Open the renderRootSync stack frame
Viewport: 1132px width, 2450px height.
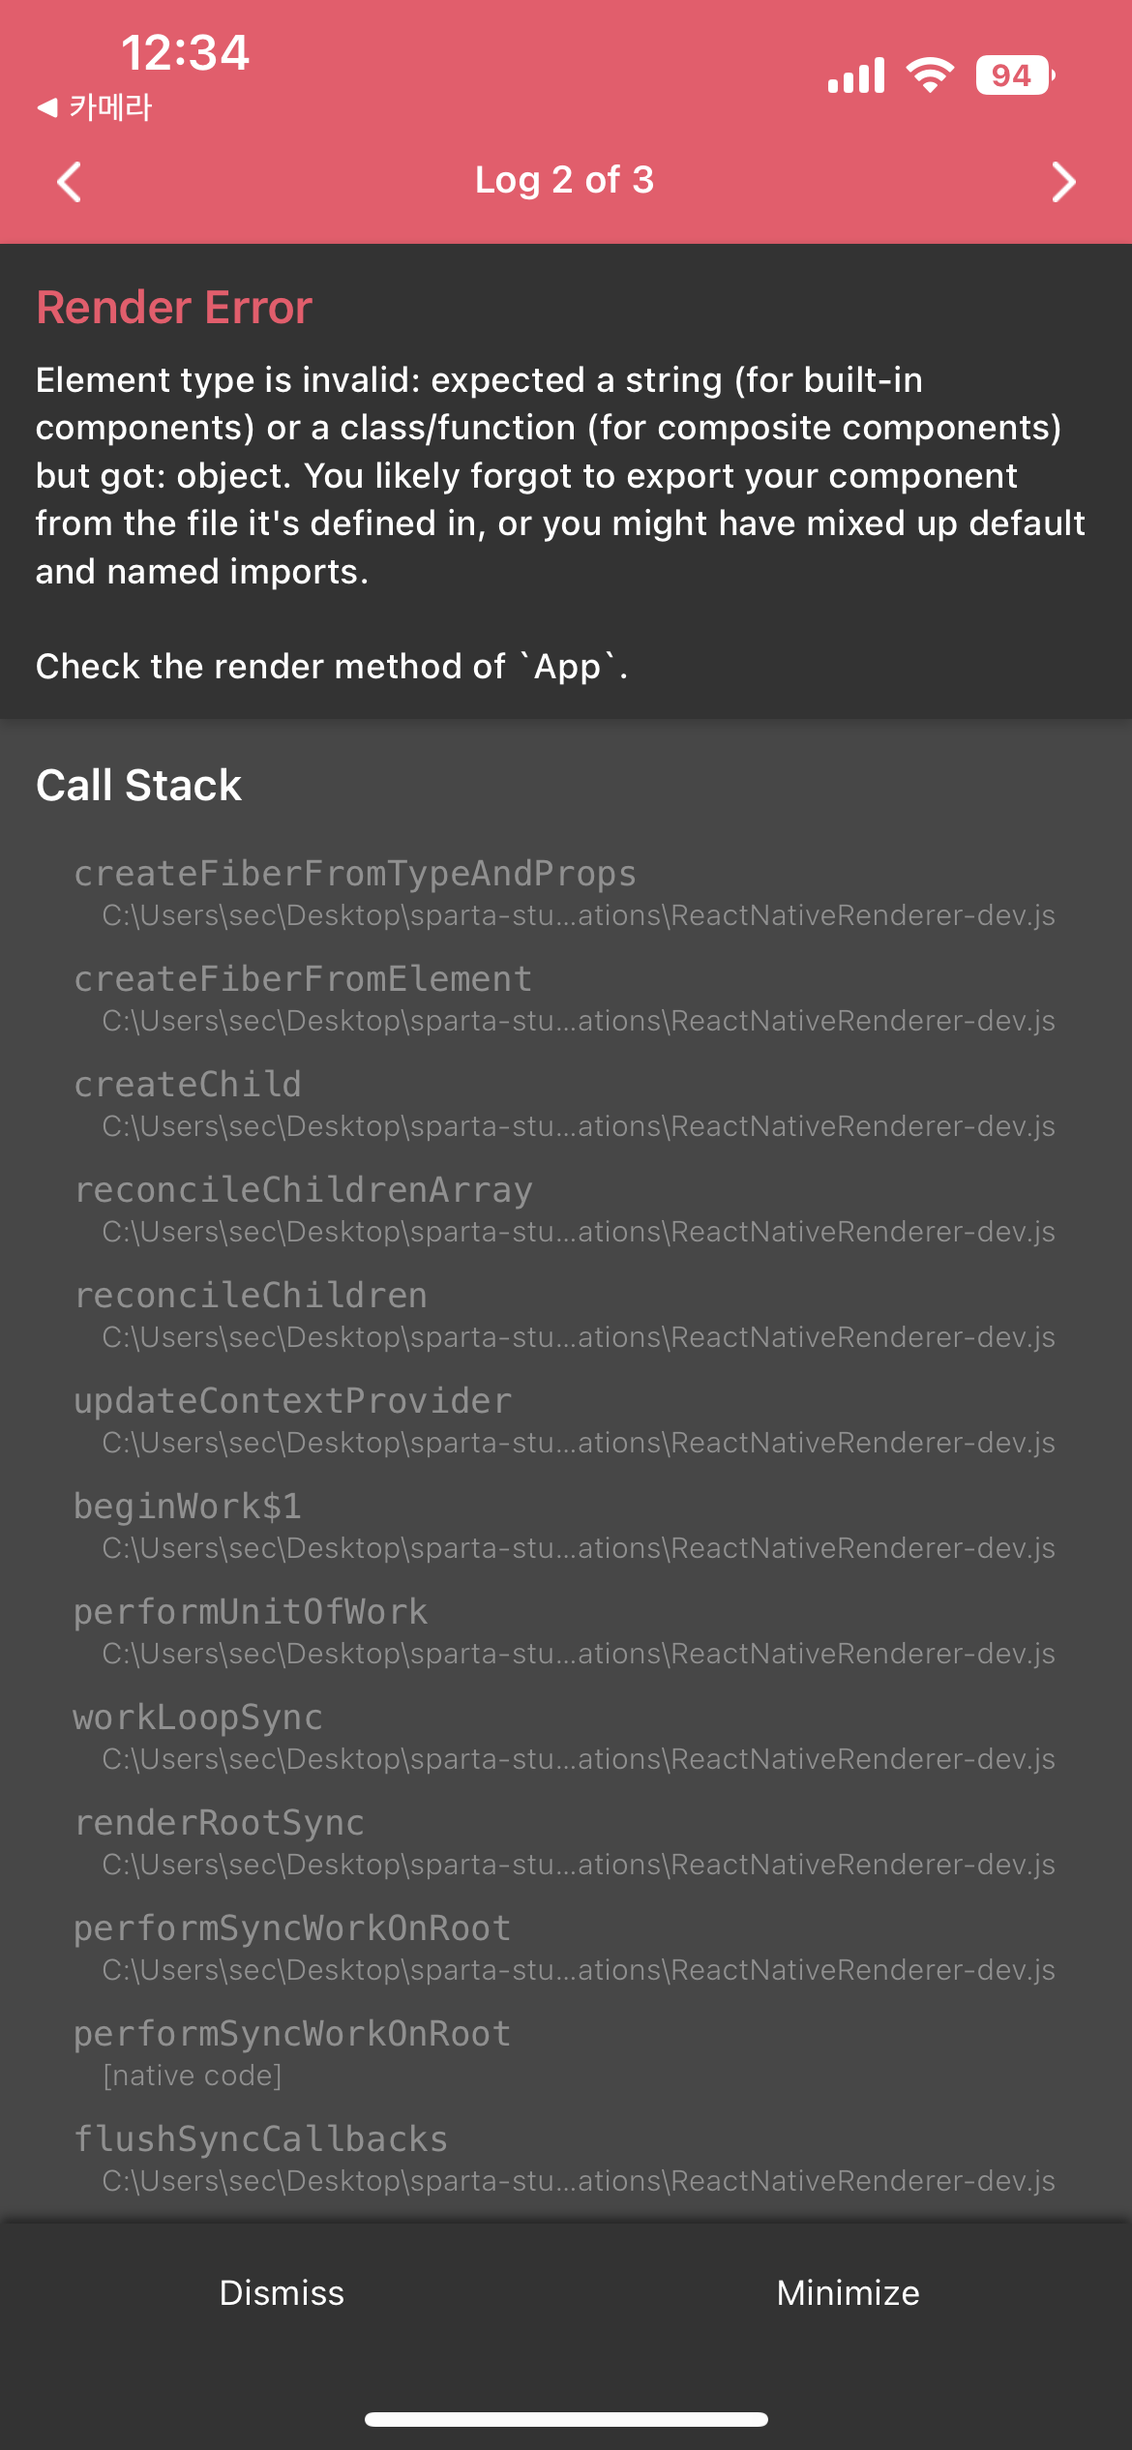(566, 1841)
